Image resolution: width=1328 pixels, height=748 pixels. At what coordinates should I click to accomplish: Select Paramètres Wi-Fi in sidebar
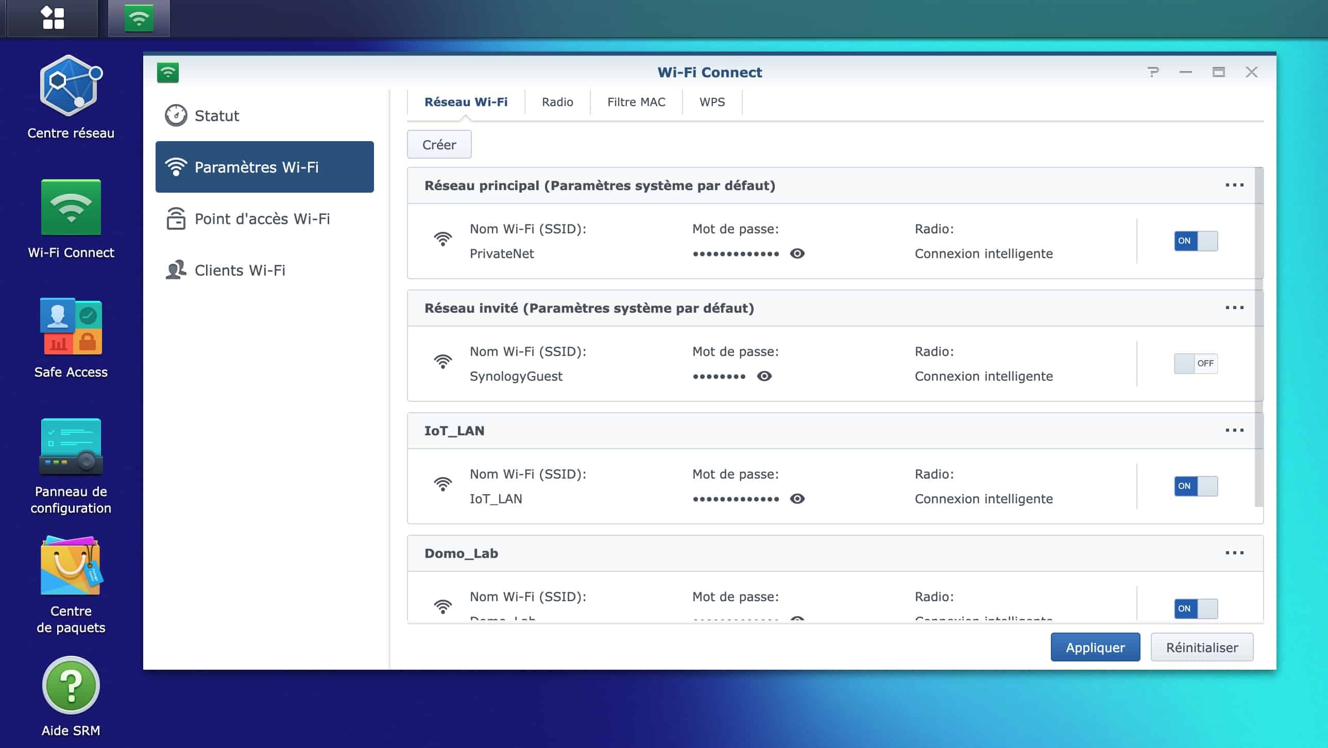pos(264,167)
